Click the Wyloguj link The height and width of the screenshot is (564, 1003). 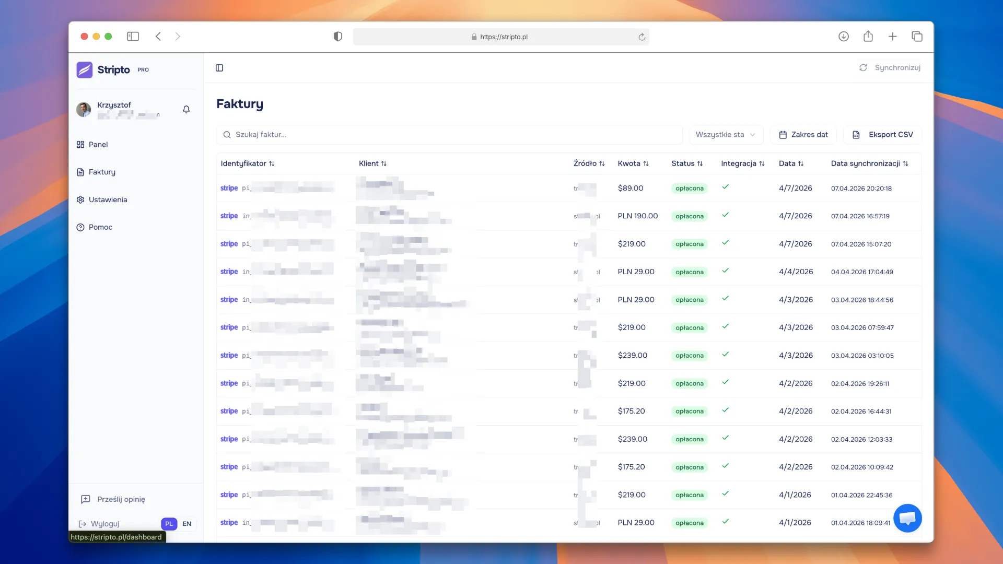tap(104, 524)
